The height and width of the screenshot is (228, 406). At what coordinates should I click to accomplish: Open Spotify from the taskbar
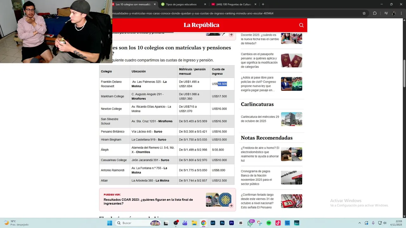coord(269,223)
